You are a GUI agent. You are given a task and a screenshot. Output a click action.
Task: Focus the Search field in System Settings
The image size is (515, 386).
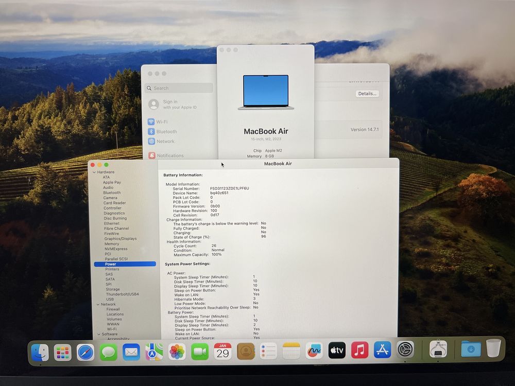179,88
